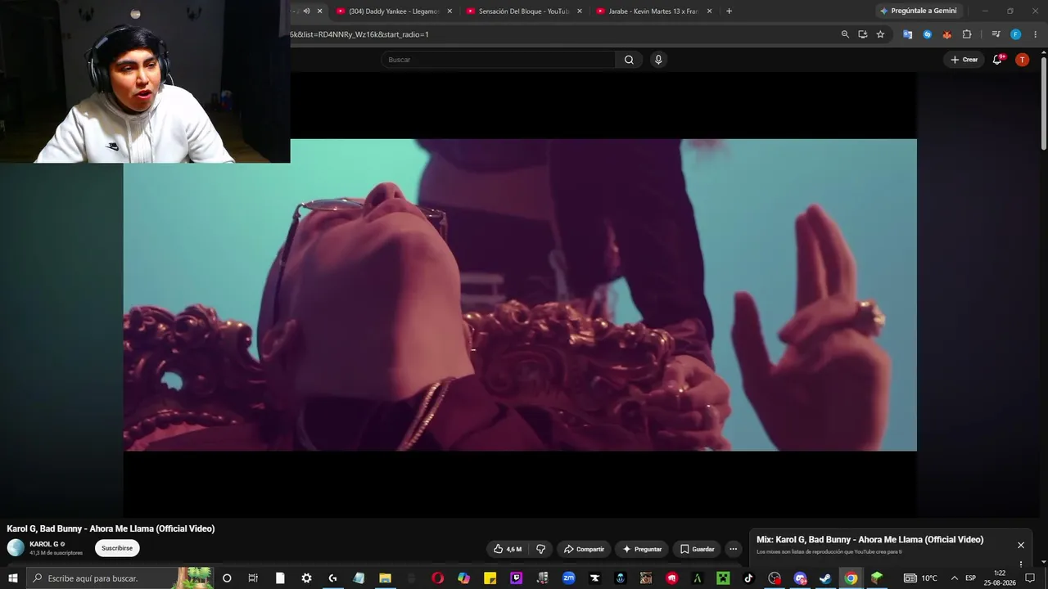Switch to the Daddy Yankee tab
Viewport: 1048px width, 589px height.
click(393, 11)
